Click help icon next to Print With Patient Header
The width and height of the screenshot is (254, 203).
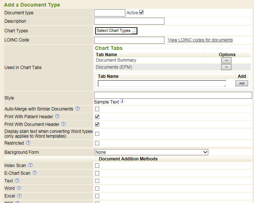coord(57,116)
